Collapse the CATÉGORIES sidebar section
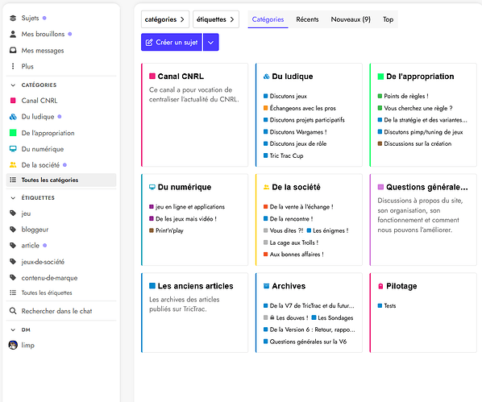The height and width of the screenshot is (402, 482). pyautogui.click(x=13, y=85)
